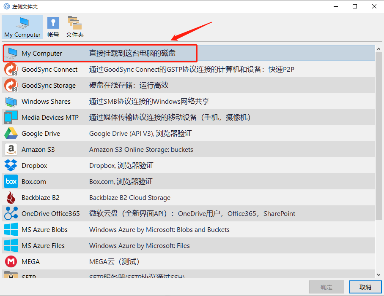Click the vertical scrollbar thumb

click(379, 136)
